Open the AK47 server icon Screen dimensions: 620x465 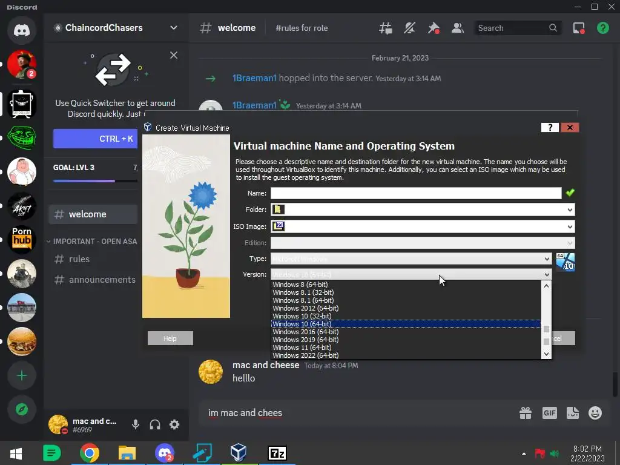[x=22, y=206]
